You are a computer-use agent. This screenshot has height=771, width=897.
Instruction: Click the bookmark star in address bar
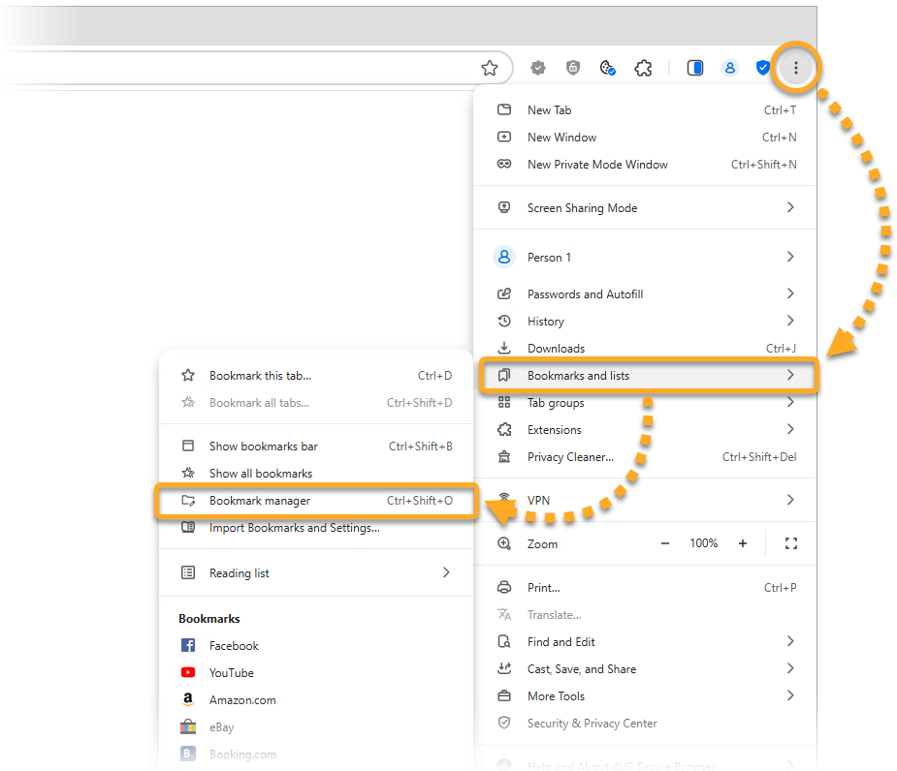490,68
